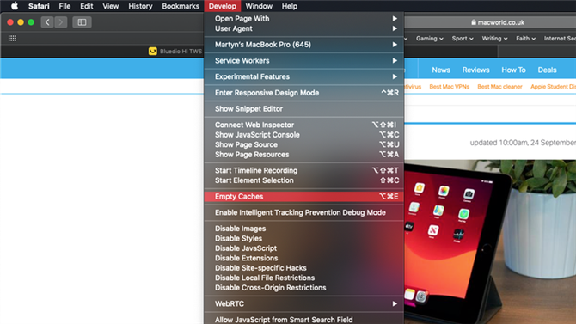Open the Window menu

[259, 6]
